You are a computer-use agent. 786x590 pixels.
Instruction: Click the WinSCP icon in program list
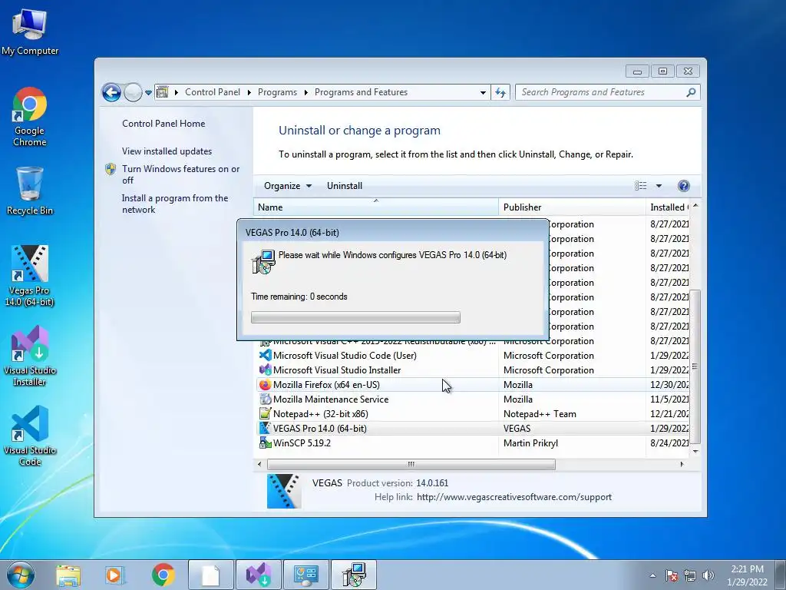[265, 443]
